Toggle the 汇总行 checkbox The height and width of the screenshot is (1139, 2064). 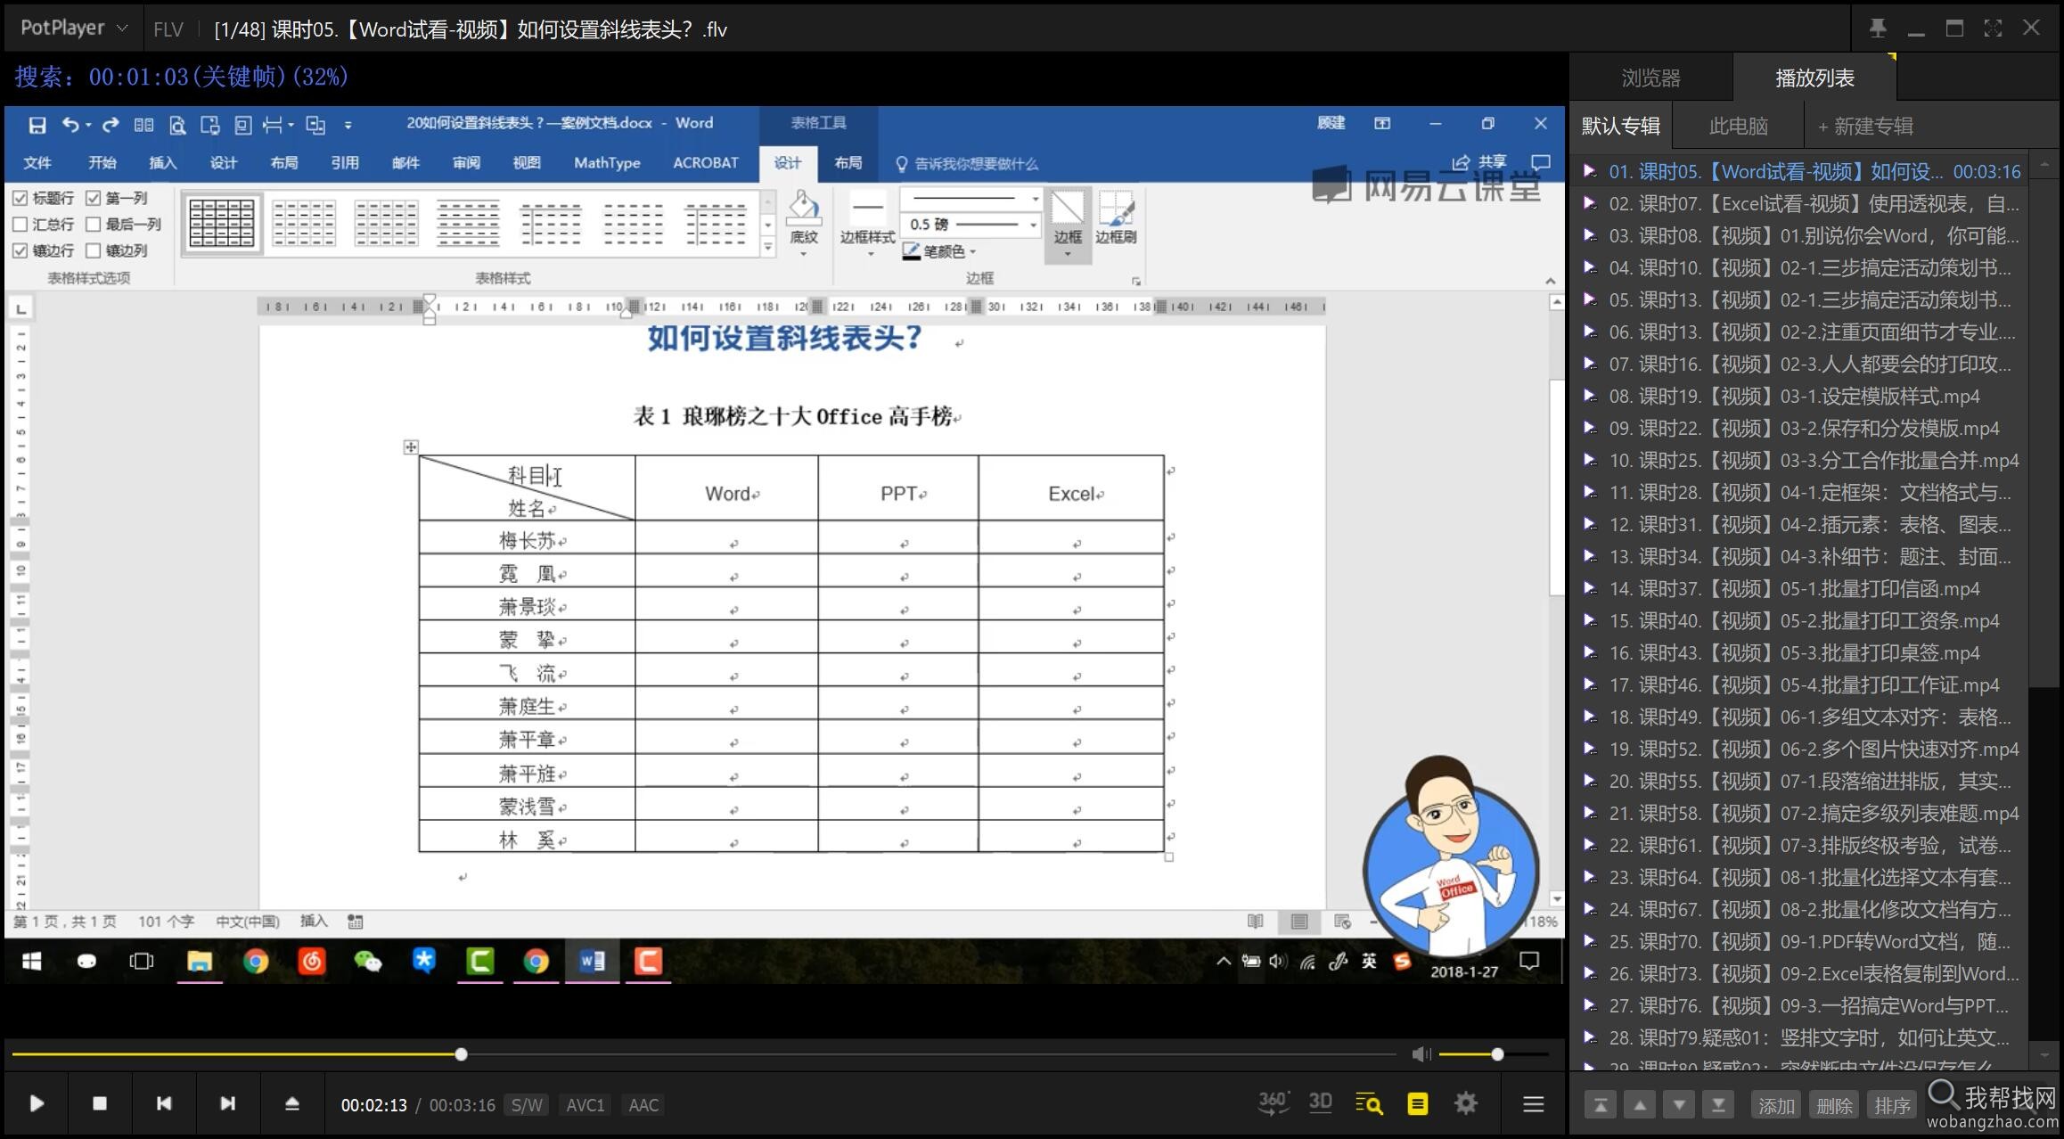click(x=20, y=225)
